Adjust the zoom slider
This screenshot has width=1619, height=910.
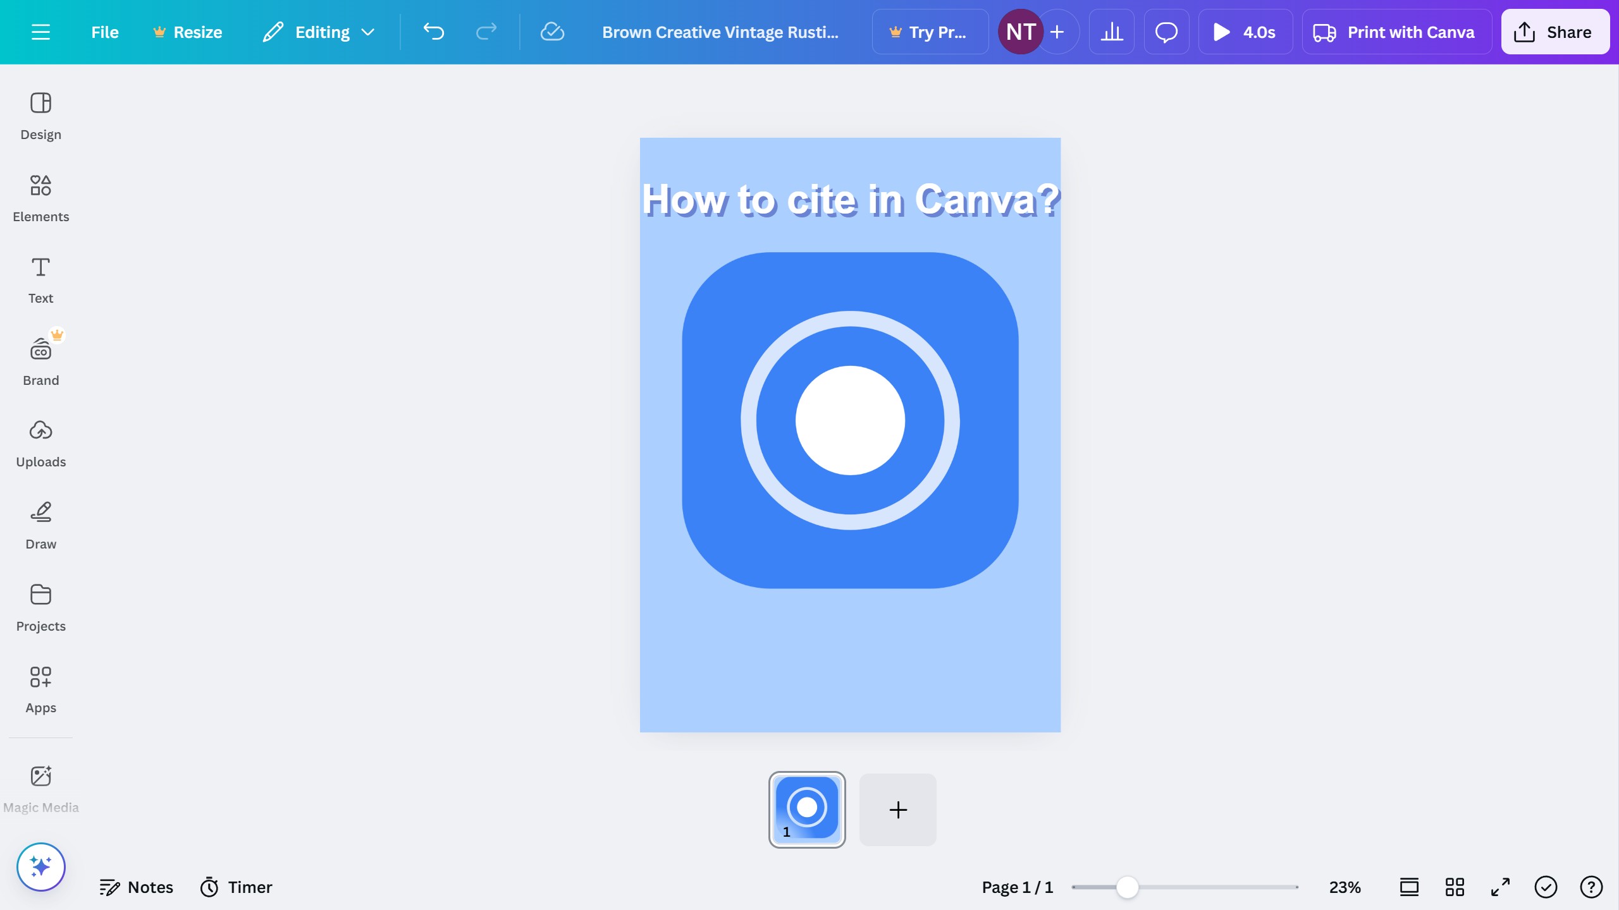click(1127, 887)
